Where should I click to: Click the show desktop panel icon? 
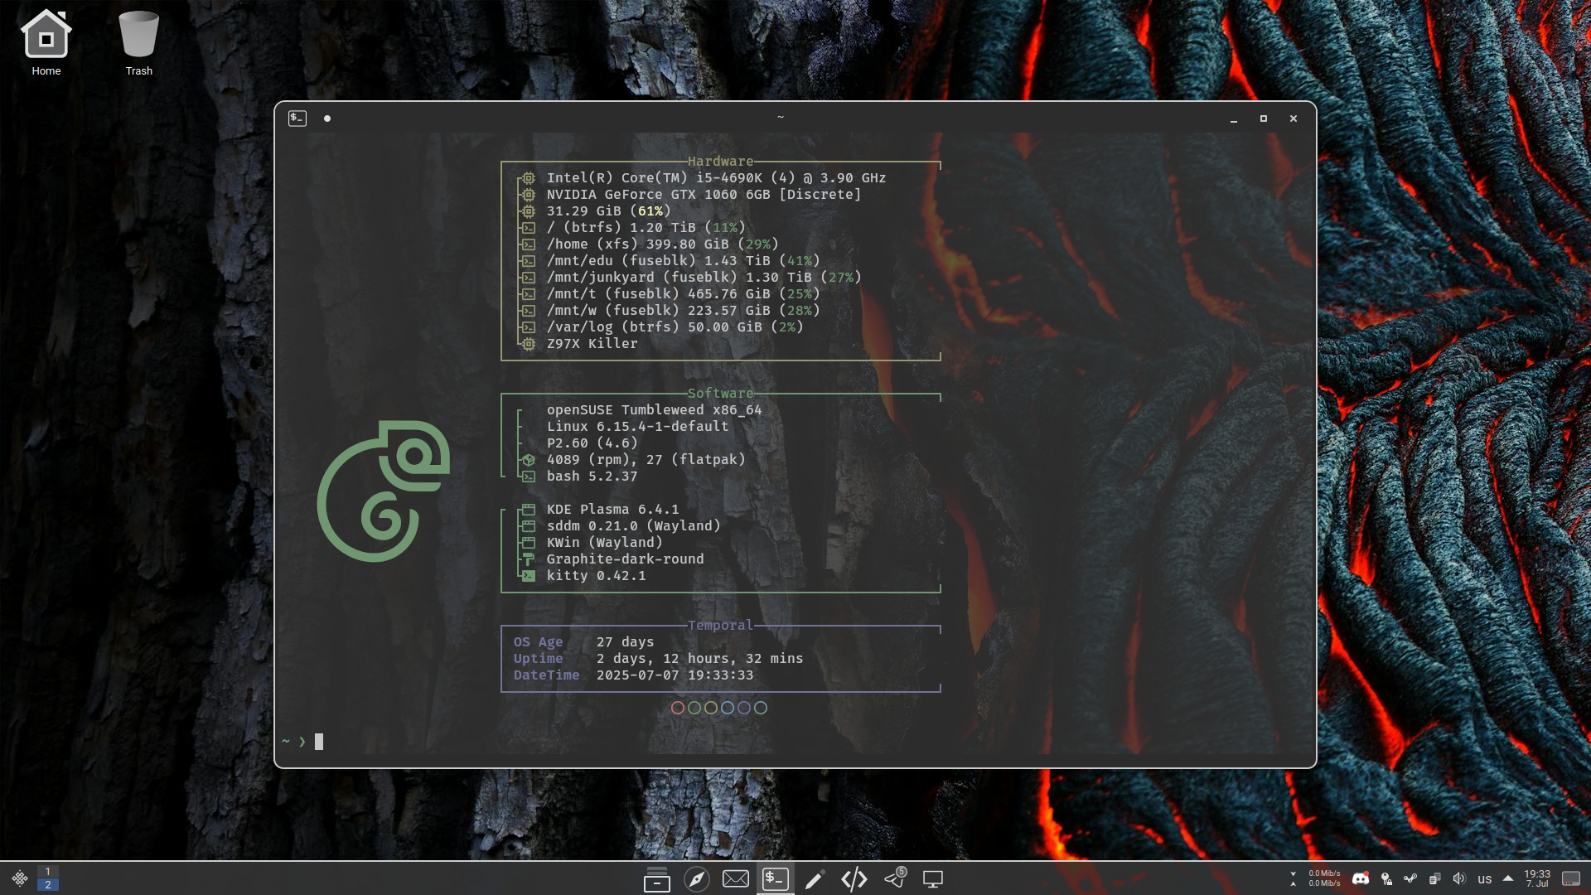[1571, 878]
